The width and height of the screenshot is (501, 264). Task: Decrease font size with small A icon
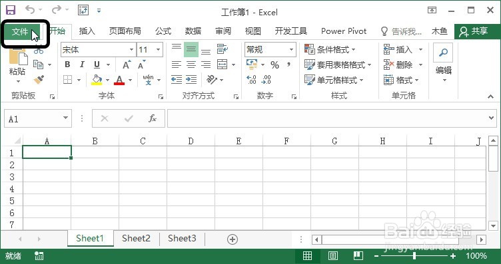tap(141, 65)
